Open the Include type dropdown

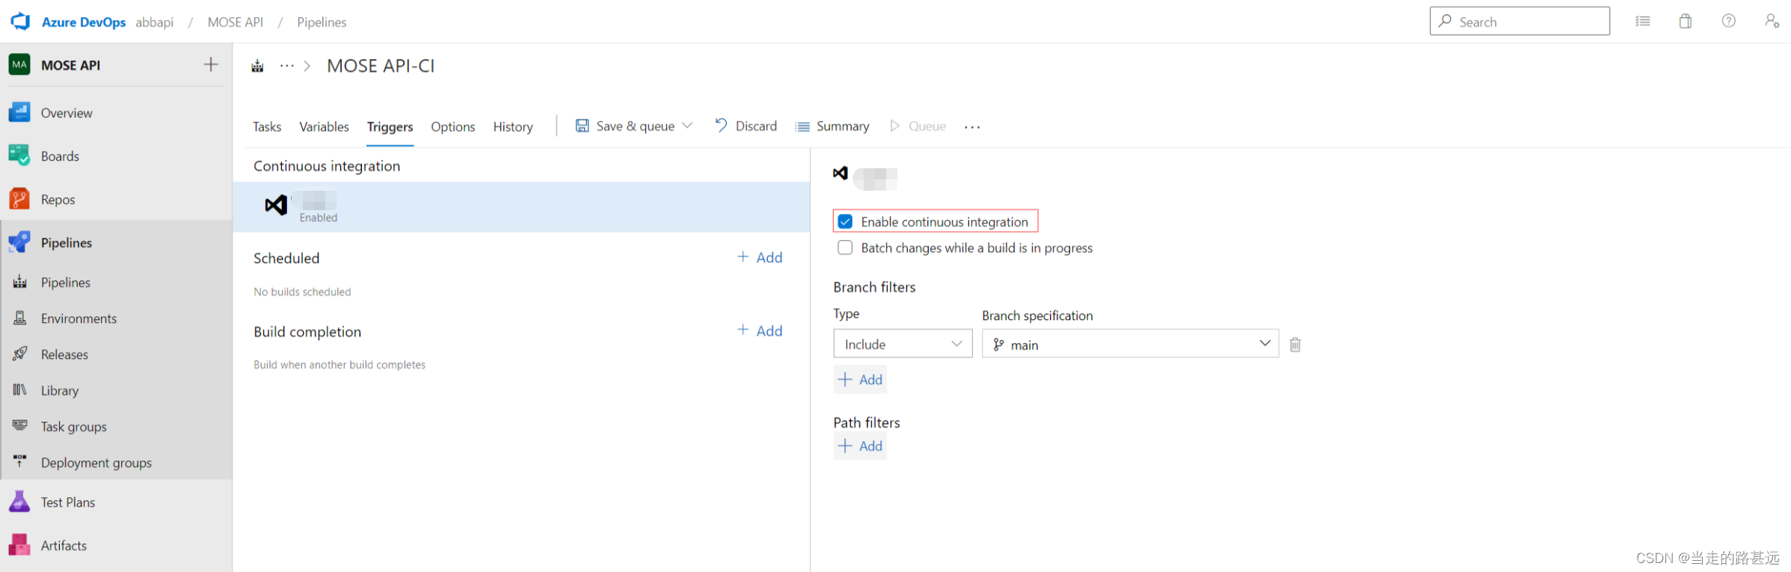coord(903,344)
